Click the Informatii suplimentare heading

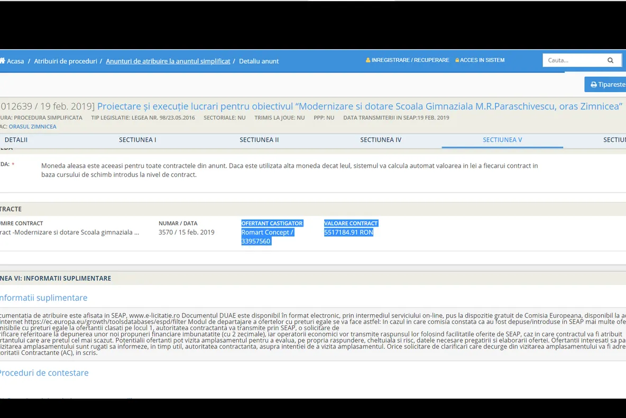point(43,298)
